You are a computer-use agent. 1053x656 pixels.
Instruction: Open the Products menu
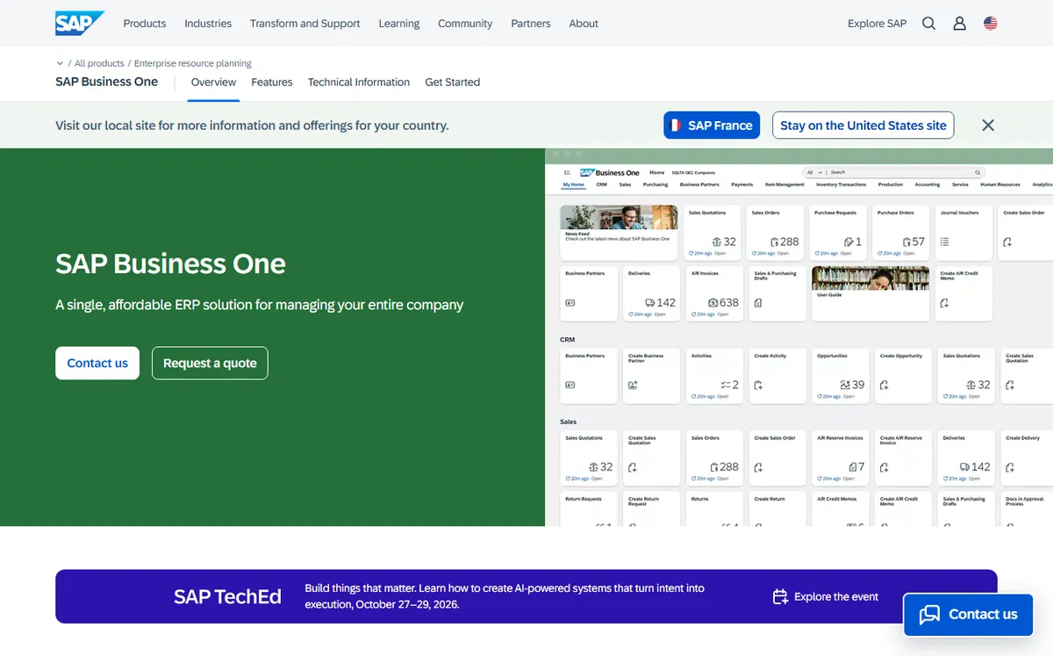pyautogui.click(x=145, y=24)
